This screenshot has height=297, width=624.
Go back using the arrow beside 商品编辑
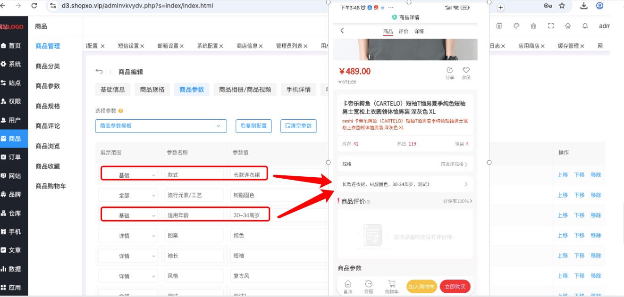click(99, 72)
